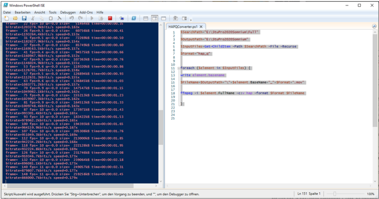
Task: Open toolbar overflow options arrow
Action: pos(191,20)
